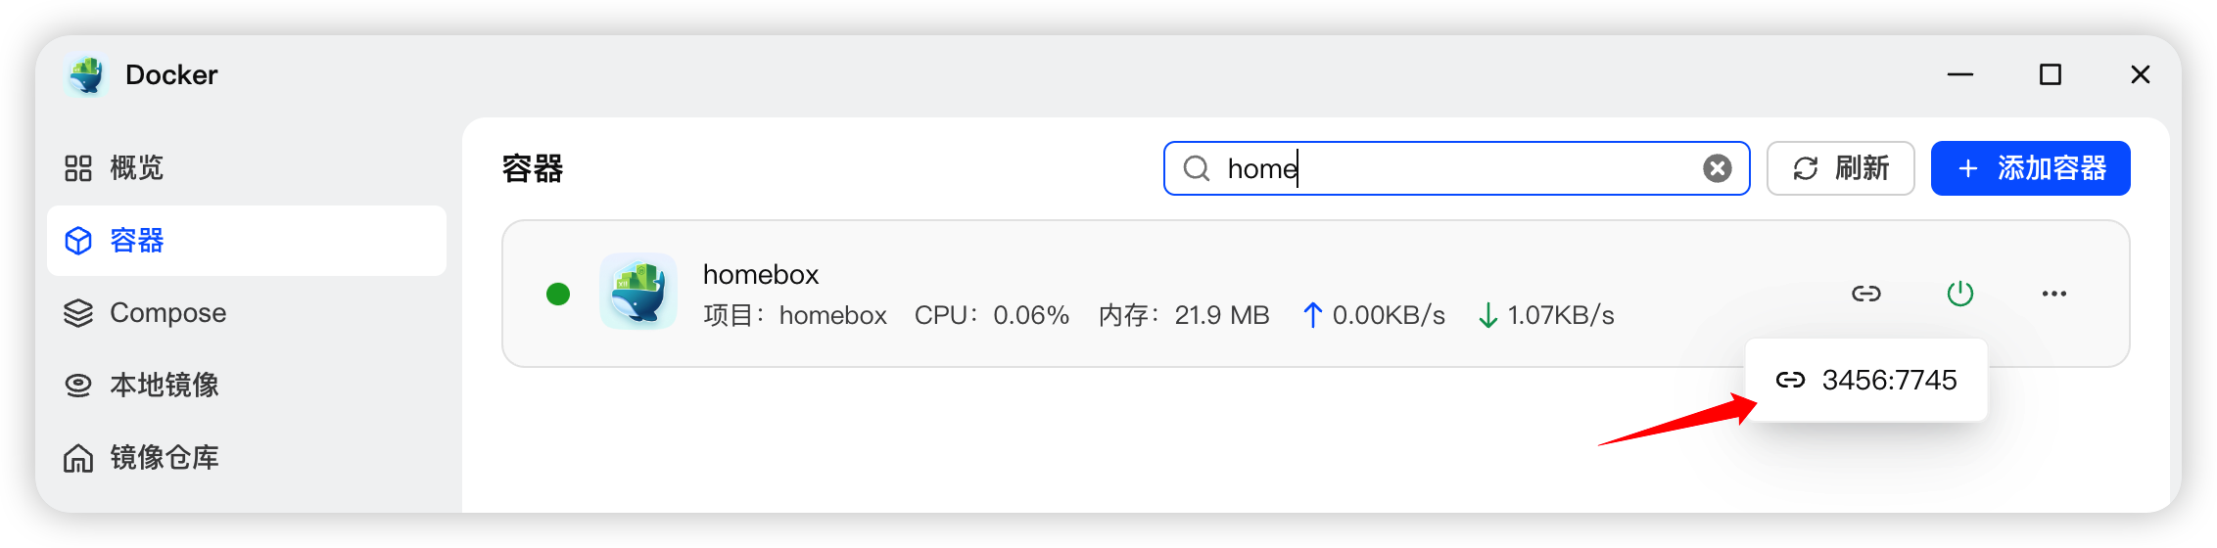Click the 项目 homebox project label
The width and height of the screenshot is (2217, 548).
pos(795,316)
